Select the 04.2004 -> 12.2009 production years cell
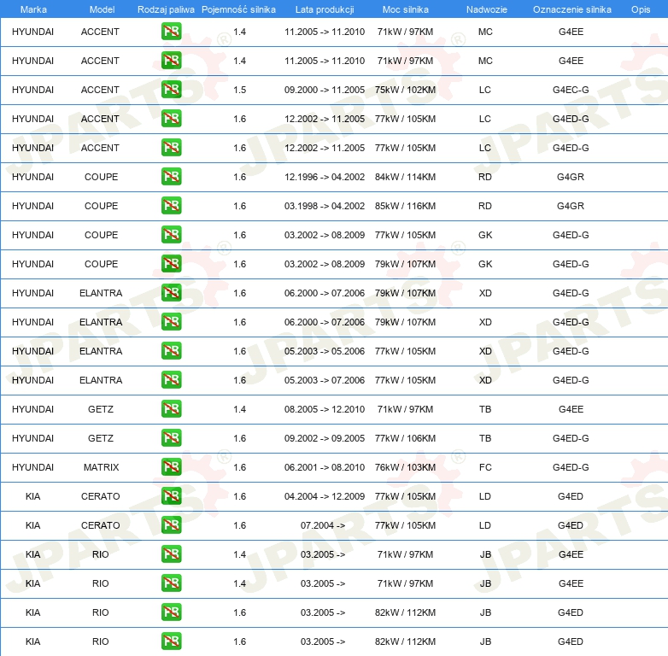 [325, 496]
